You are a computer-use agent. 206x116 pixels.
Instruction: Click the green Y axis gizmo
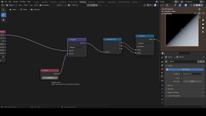coord(200,9)
